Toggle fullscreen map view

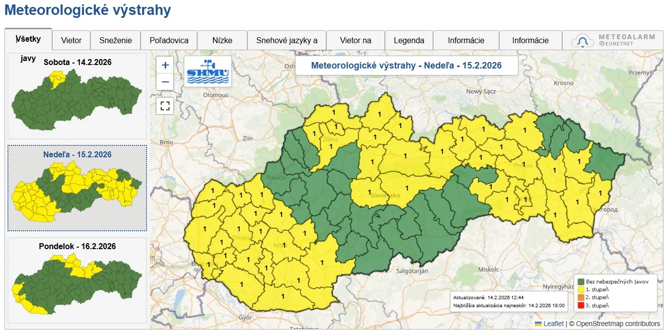[165, 106]
